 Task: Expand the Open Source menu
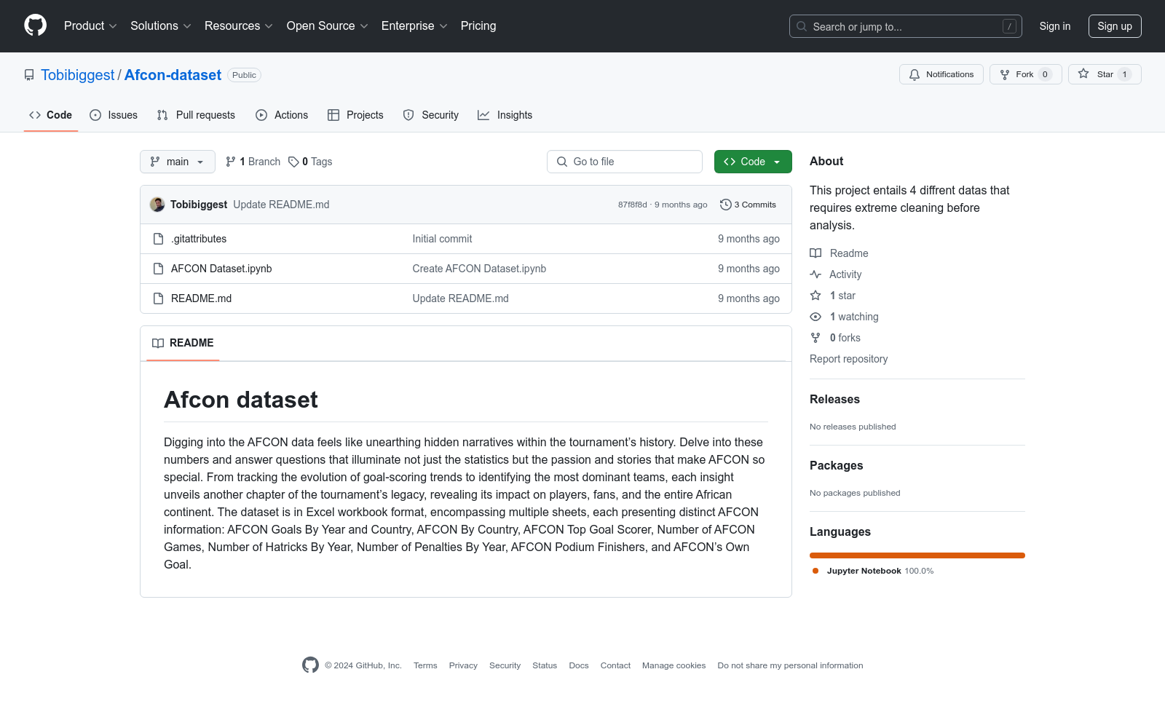click(x=328, y=25)
